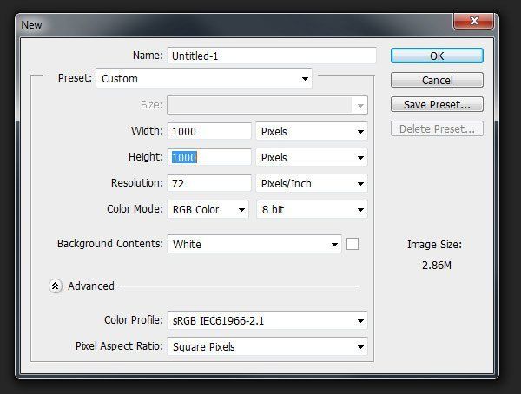Close the New dialog with red X

coord(473,21)
